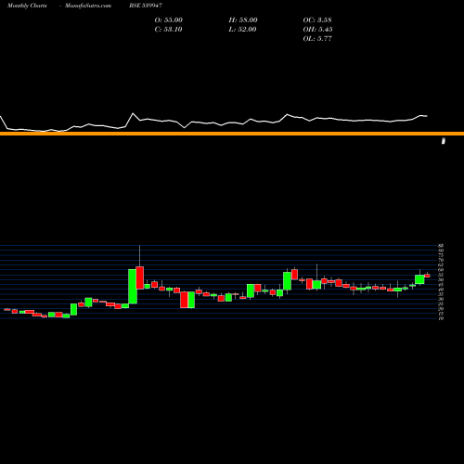Click the 50 price axis label
The width and height of the screenshot is (464, 464).
441,279
